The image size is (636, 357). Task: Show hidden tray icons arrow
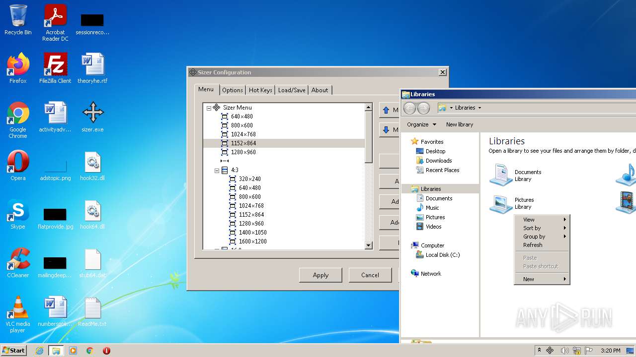[x=539, y=351]
